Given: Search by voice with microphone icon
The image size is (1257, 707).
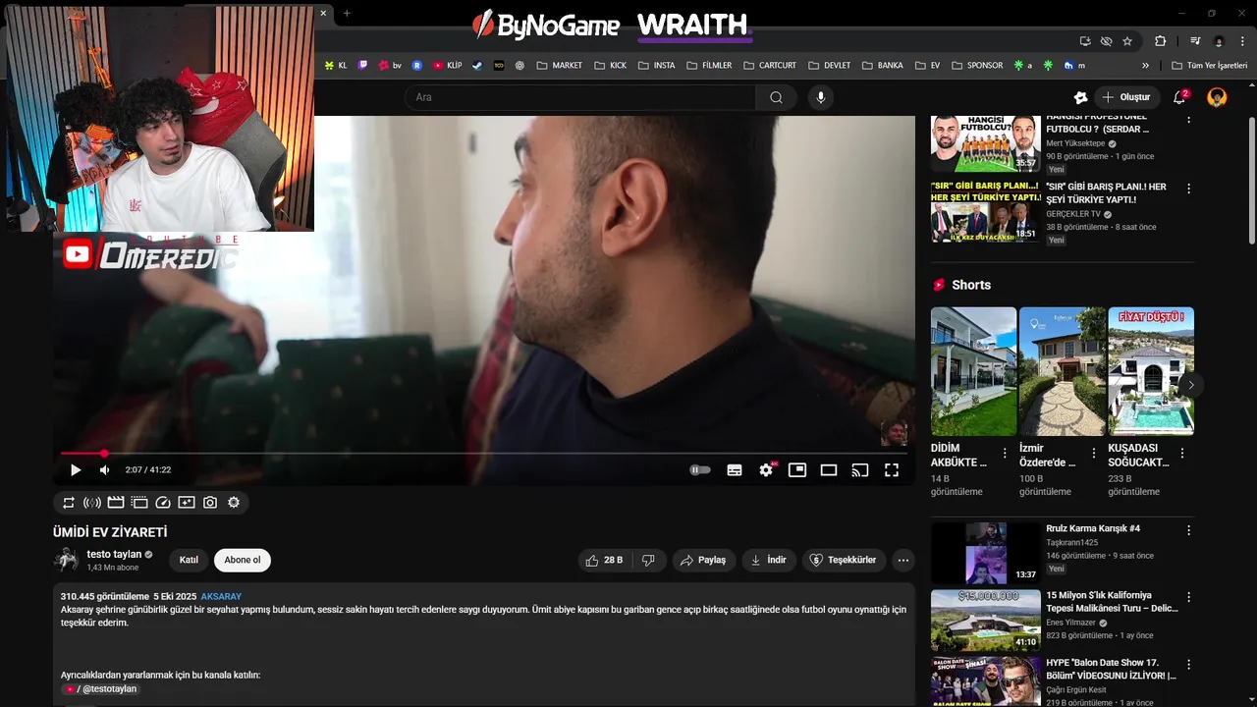Looking at the screenshot, I should 821,97.
